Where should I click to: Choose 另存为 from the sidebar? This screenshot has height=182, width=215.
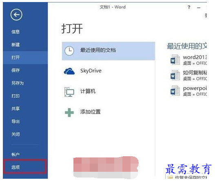pos(18,83)
